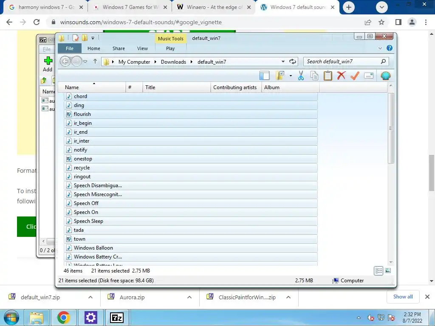Toggle the preview pane icon
This screenshot has width=435, height=326.
click(x=264, y=76)
